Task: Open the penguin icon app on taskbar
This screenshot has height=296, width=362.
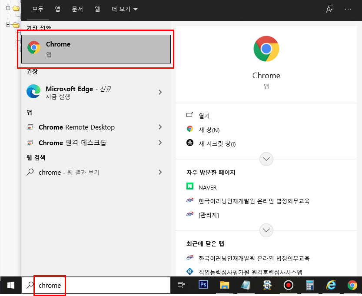Action: 267,285
